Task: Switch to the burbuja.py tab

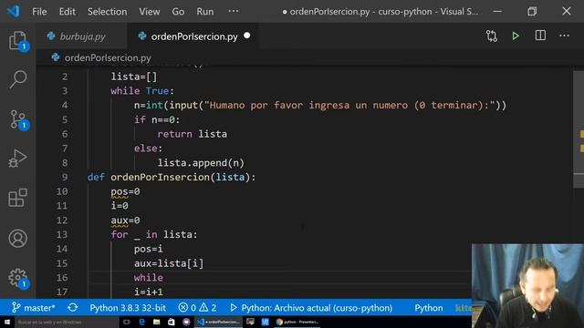Action: coord(82,36)
